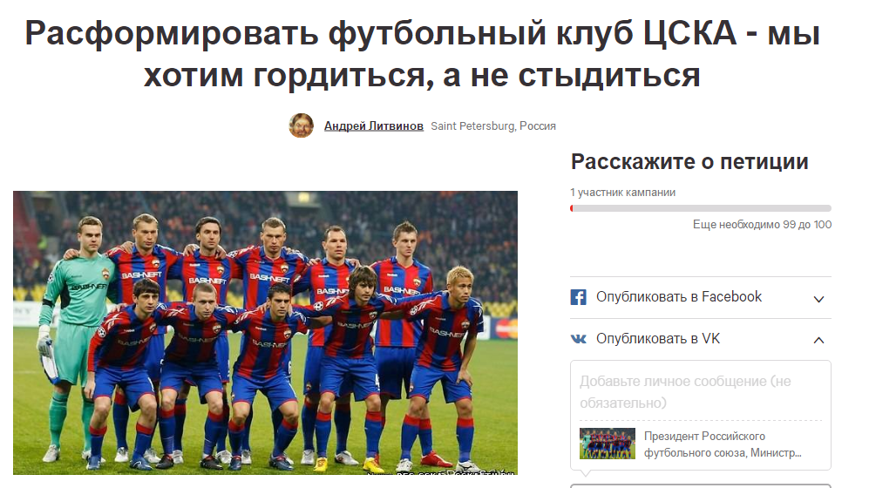Select the Опубликовать в VK label

point(658,338)
